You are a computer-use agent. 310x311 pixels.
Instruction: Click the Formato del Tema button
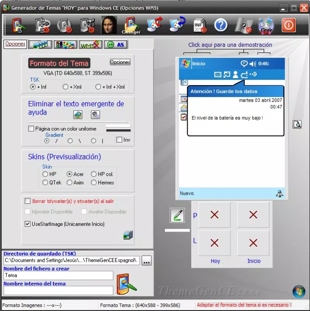click(x=59, y=63)
